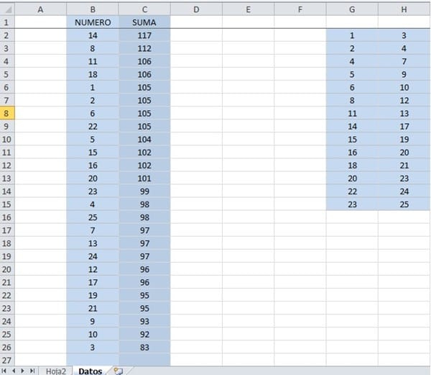Select row 15 header
Viewport: 431px width, 375px height.
click(x=7, y=204)
